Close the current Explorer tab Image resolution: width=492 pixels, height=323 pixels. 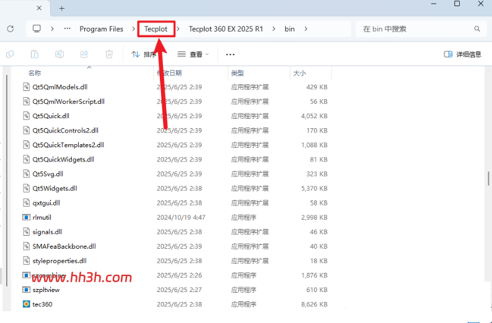coord(39,8)
